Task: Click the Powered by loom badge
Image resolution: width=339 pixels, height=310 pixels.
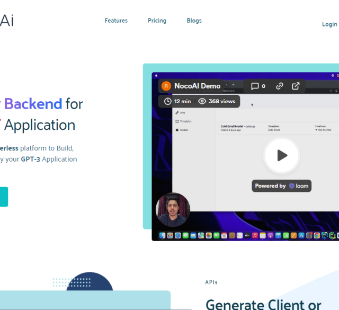Action: [x=281, y=186]
